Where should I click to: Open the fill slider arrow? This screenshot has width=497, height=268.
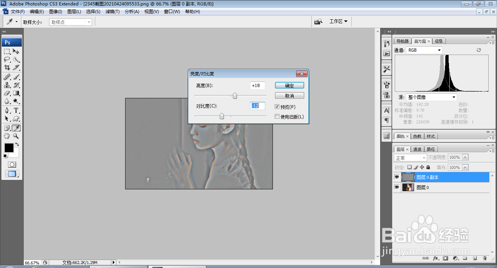tap(465, 167)
